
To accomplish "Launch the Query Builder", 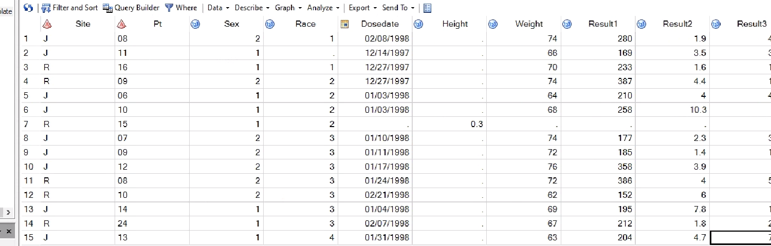I will coord(131,8).
